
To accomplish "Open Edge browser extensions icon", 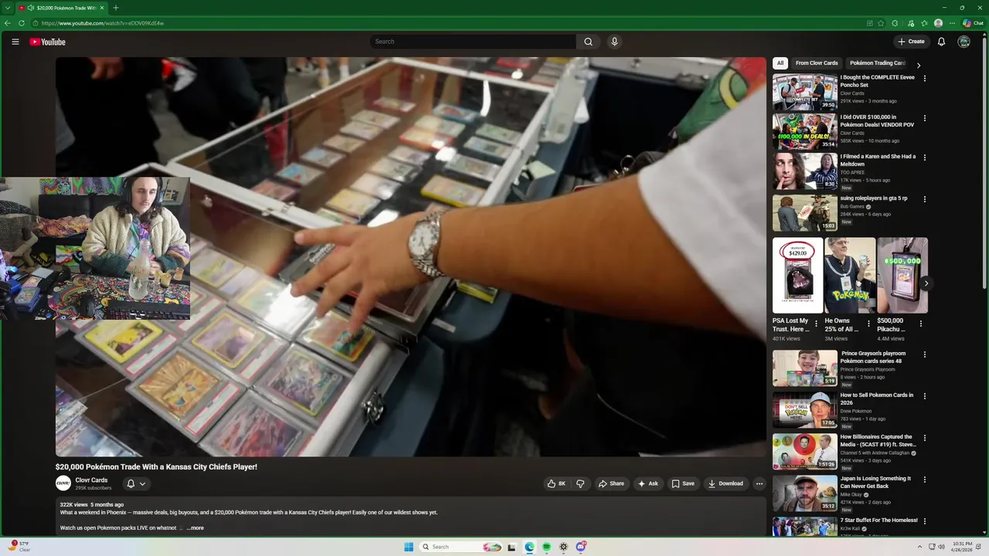I will pos(895,23).
